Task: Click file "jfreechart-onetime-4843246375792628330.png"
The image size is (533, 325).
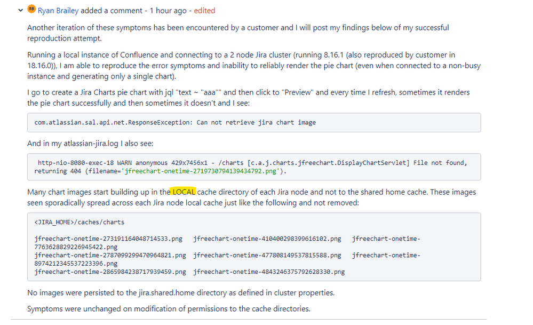Action: tap(269, 272)
